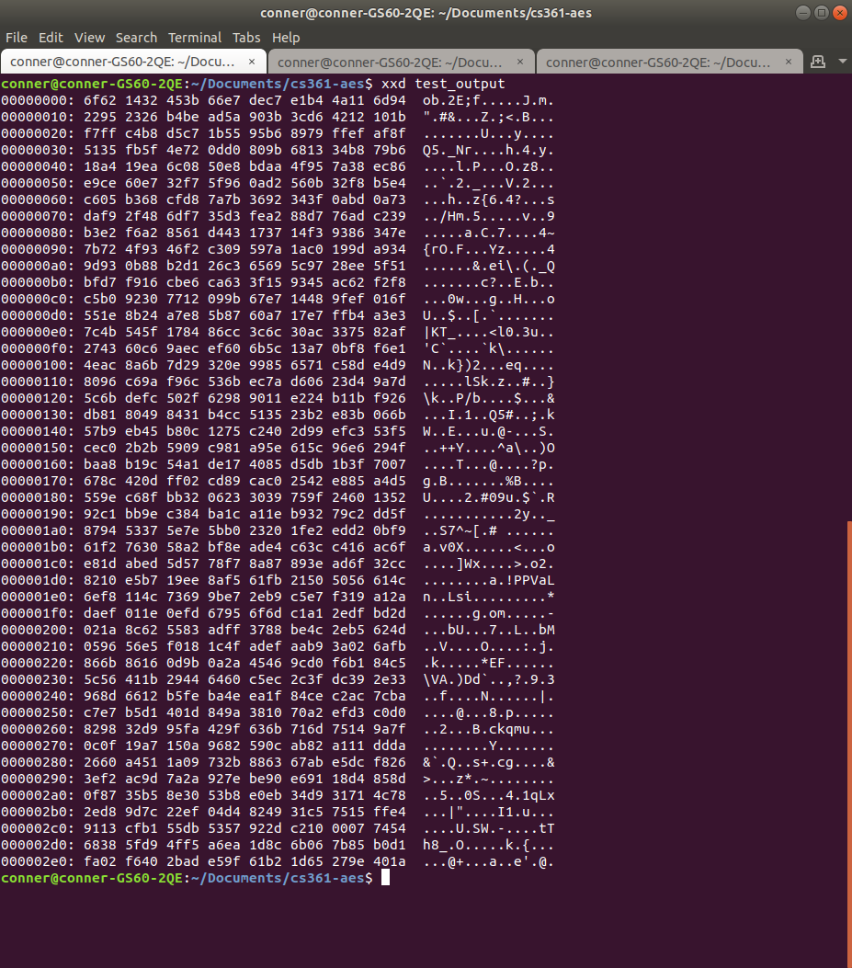The image size is (852, 968).
Task: Click the new tab icon
Action: click(x=818, y=62)
